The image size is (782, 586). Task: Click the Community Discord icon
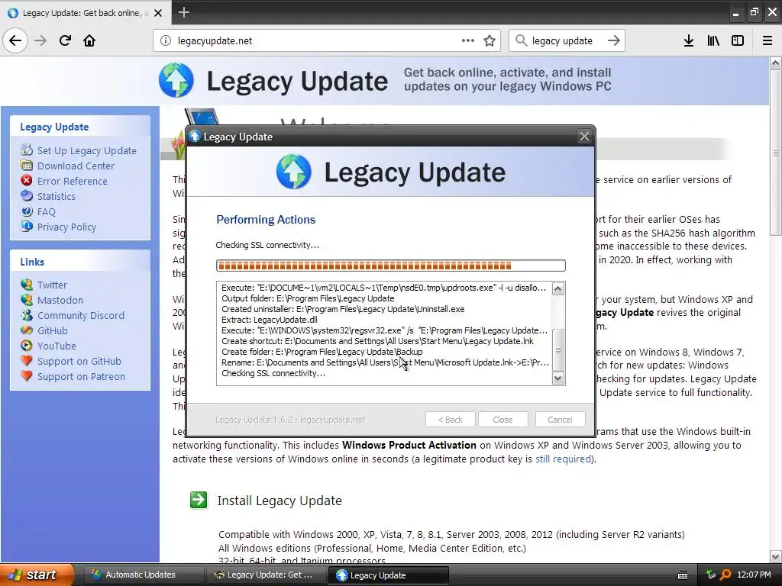tap(27, 315)
